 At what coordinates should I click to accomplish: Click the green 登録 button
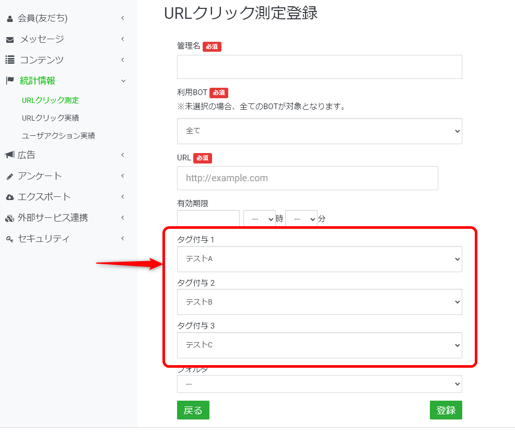point(446,411)
